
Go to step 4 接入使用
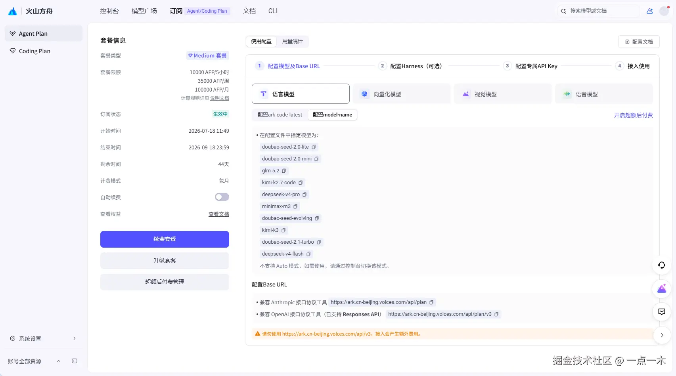[x=633, y=66]
